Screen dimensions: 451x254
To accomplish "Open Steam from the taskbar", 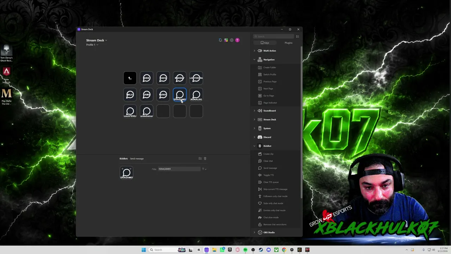I will click(x=261, y=250).
